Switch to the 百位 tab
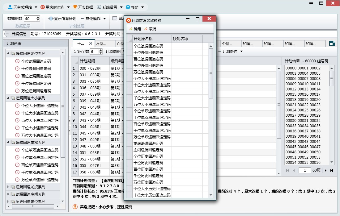This screenshot has height=216, width=340. pos(120,44)
